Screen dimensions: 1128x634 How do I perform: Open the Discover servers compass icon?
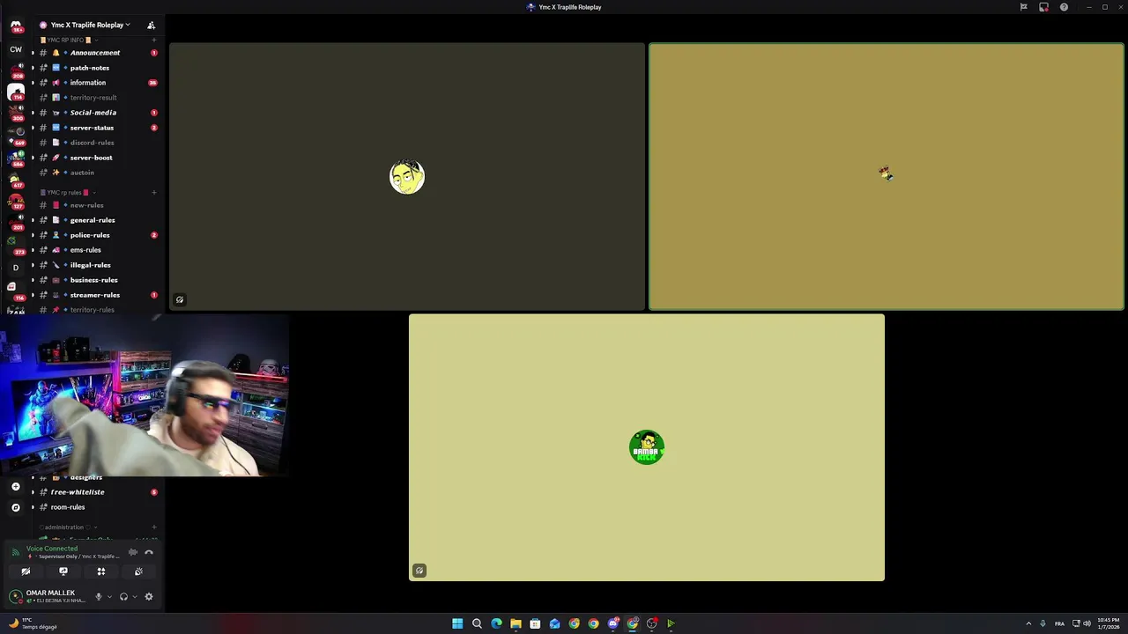[x=16, y=507]
